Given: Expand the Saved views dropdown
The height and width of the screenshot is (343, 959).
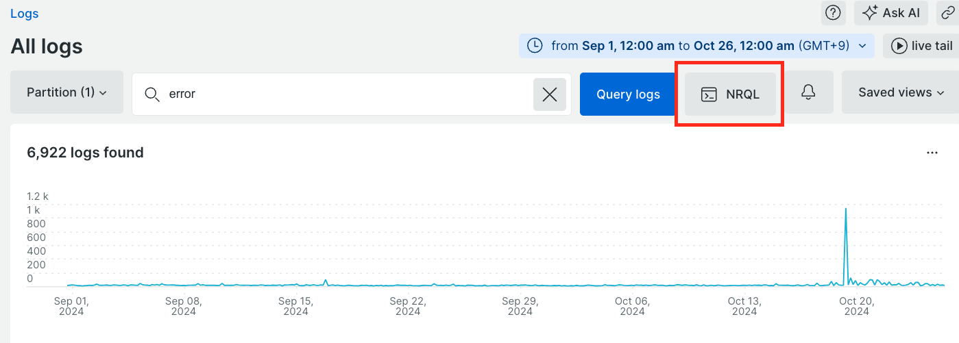Looking at the screenshot, I should coord(901,92).
